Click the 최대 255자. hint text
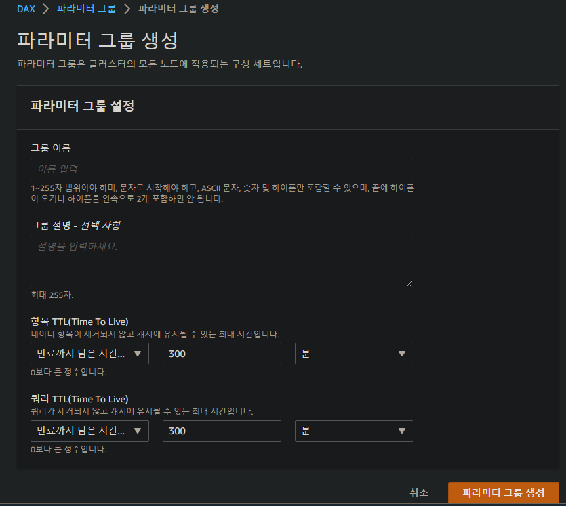This screenshot has height=506, width=566. click(52, 295)
